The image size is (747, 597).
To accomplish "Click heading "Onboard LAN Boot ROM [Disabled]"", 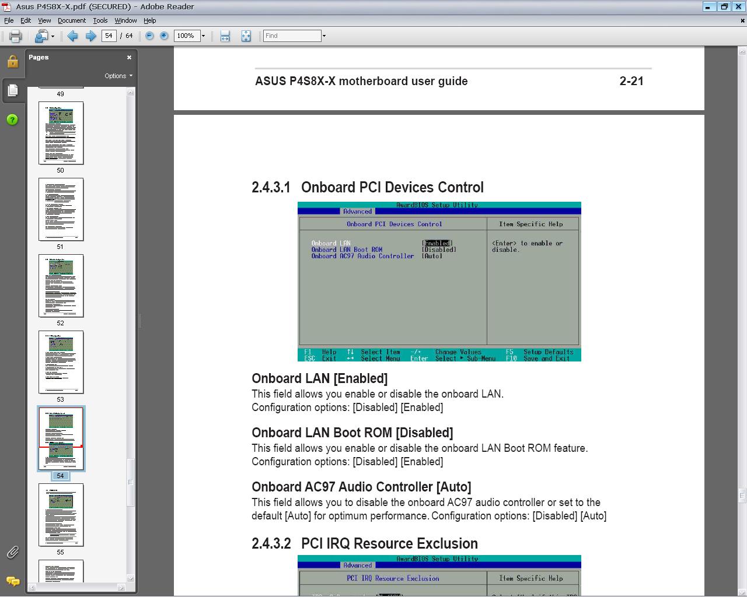I will [x=352, y=433].
